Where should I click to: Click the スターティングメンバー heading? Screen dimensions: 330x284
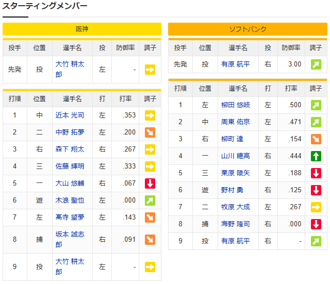click(45, 6)
